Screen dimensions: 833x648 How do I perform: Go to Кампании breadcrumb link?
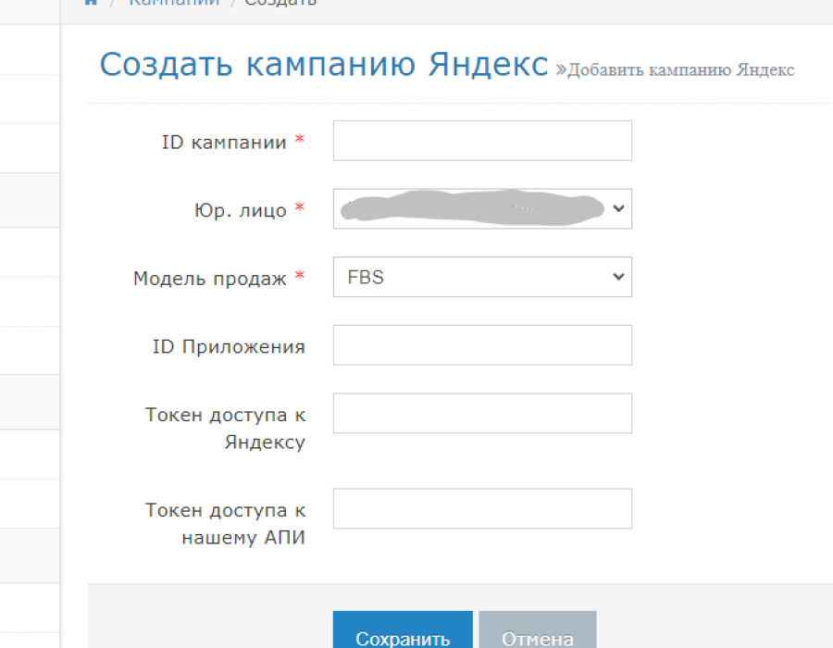[174, 3]
